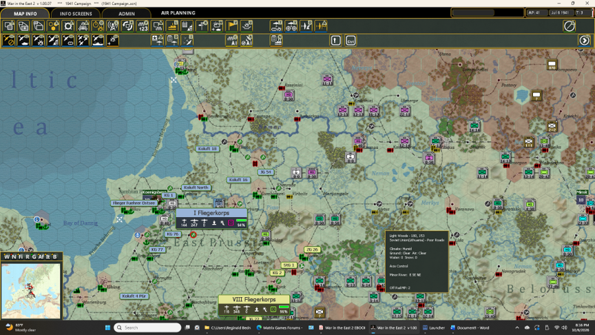The width and height of the screenshot is (595, 335).
Task: Click the ground units AI icon
Action: [231, 40]
